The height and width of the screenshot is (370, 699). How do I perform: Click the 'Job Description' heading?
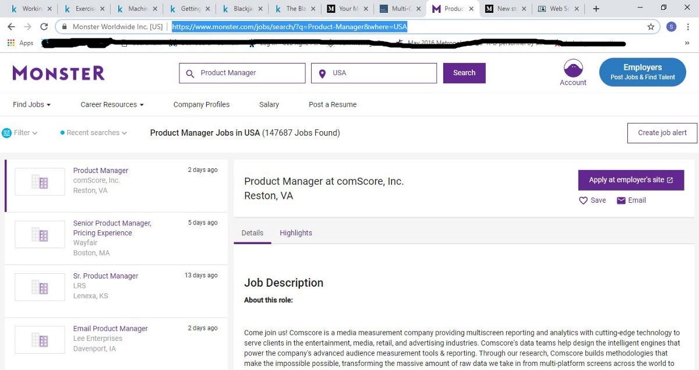tap(284, 283)
